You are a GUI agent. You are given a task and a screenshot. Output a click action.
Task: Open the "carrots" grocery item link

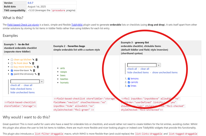pyautogui.click(x=134, y=82)
